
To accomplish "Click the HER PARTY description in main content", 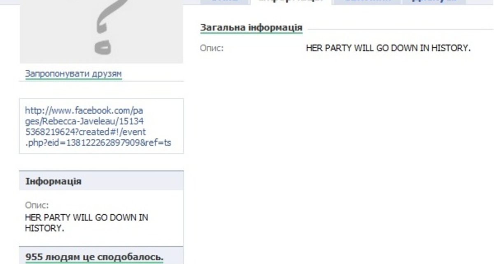I will [388, 48].
